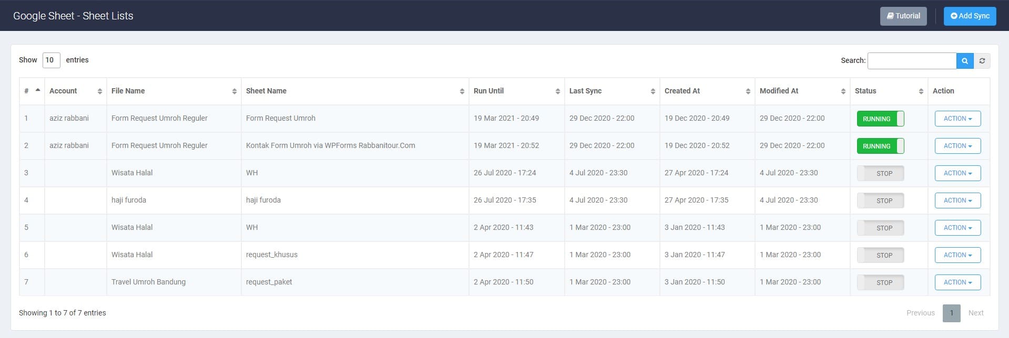1009x338 pixels.
Task: Expand ACTION dropdown for request_khusus row
Action: (958, 255)
